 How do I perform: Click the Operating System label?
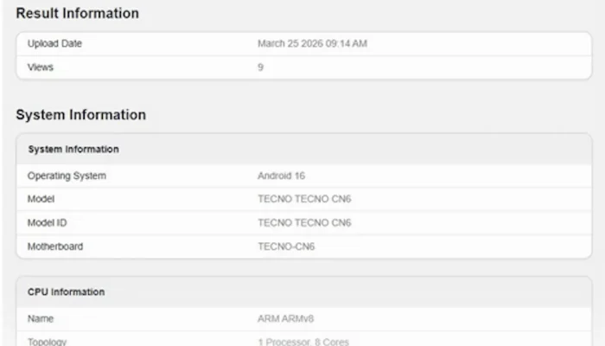(67, 176)
